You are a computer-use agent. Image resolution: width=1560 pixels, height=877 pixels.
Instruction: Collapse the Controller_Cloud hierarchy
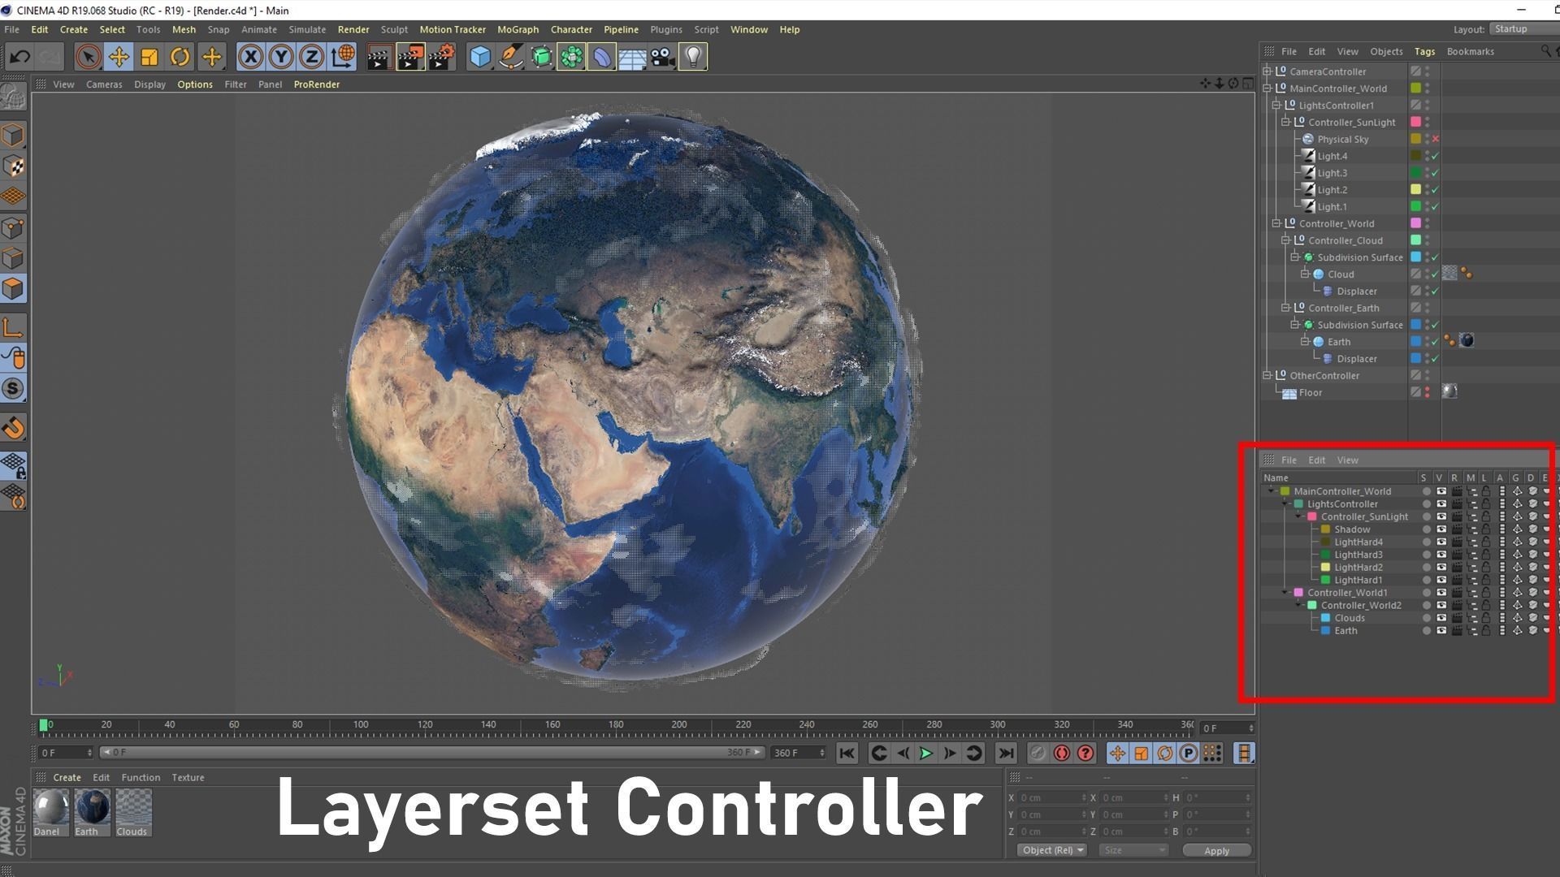pyautogui.click(x=1285, y=240)
